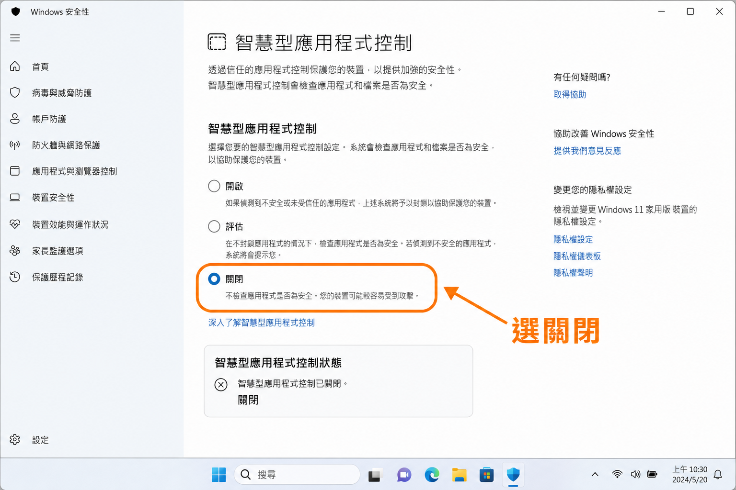Viewport: 736px width, 490px height.
Task: Click the home icon beside 首頁
Action: (x=15, y=66)
